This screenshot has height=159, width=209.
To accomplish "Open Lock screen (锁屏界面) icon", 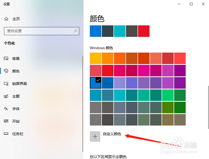I will point(6,84).
